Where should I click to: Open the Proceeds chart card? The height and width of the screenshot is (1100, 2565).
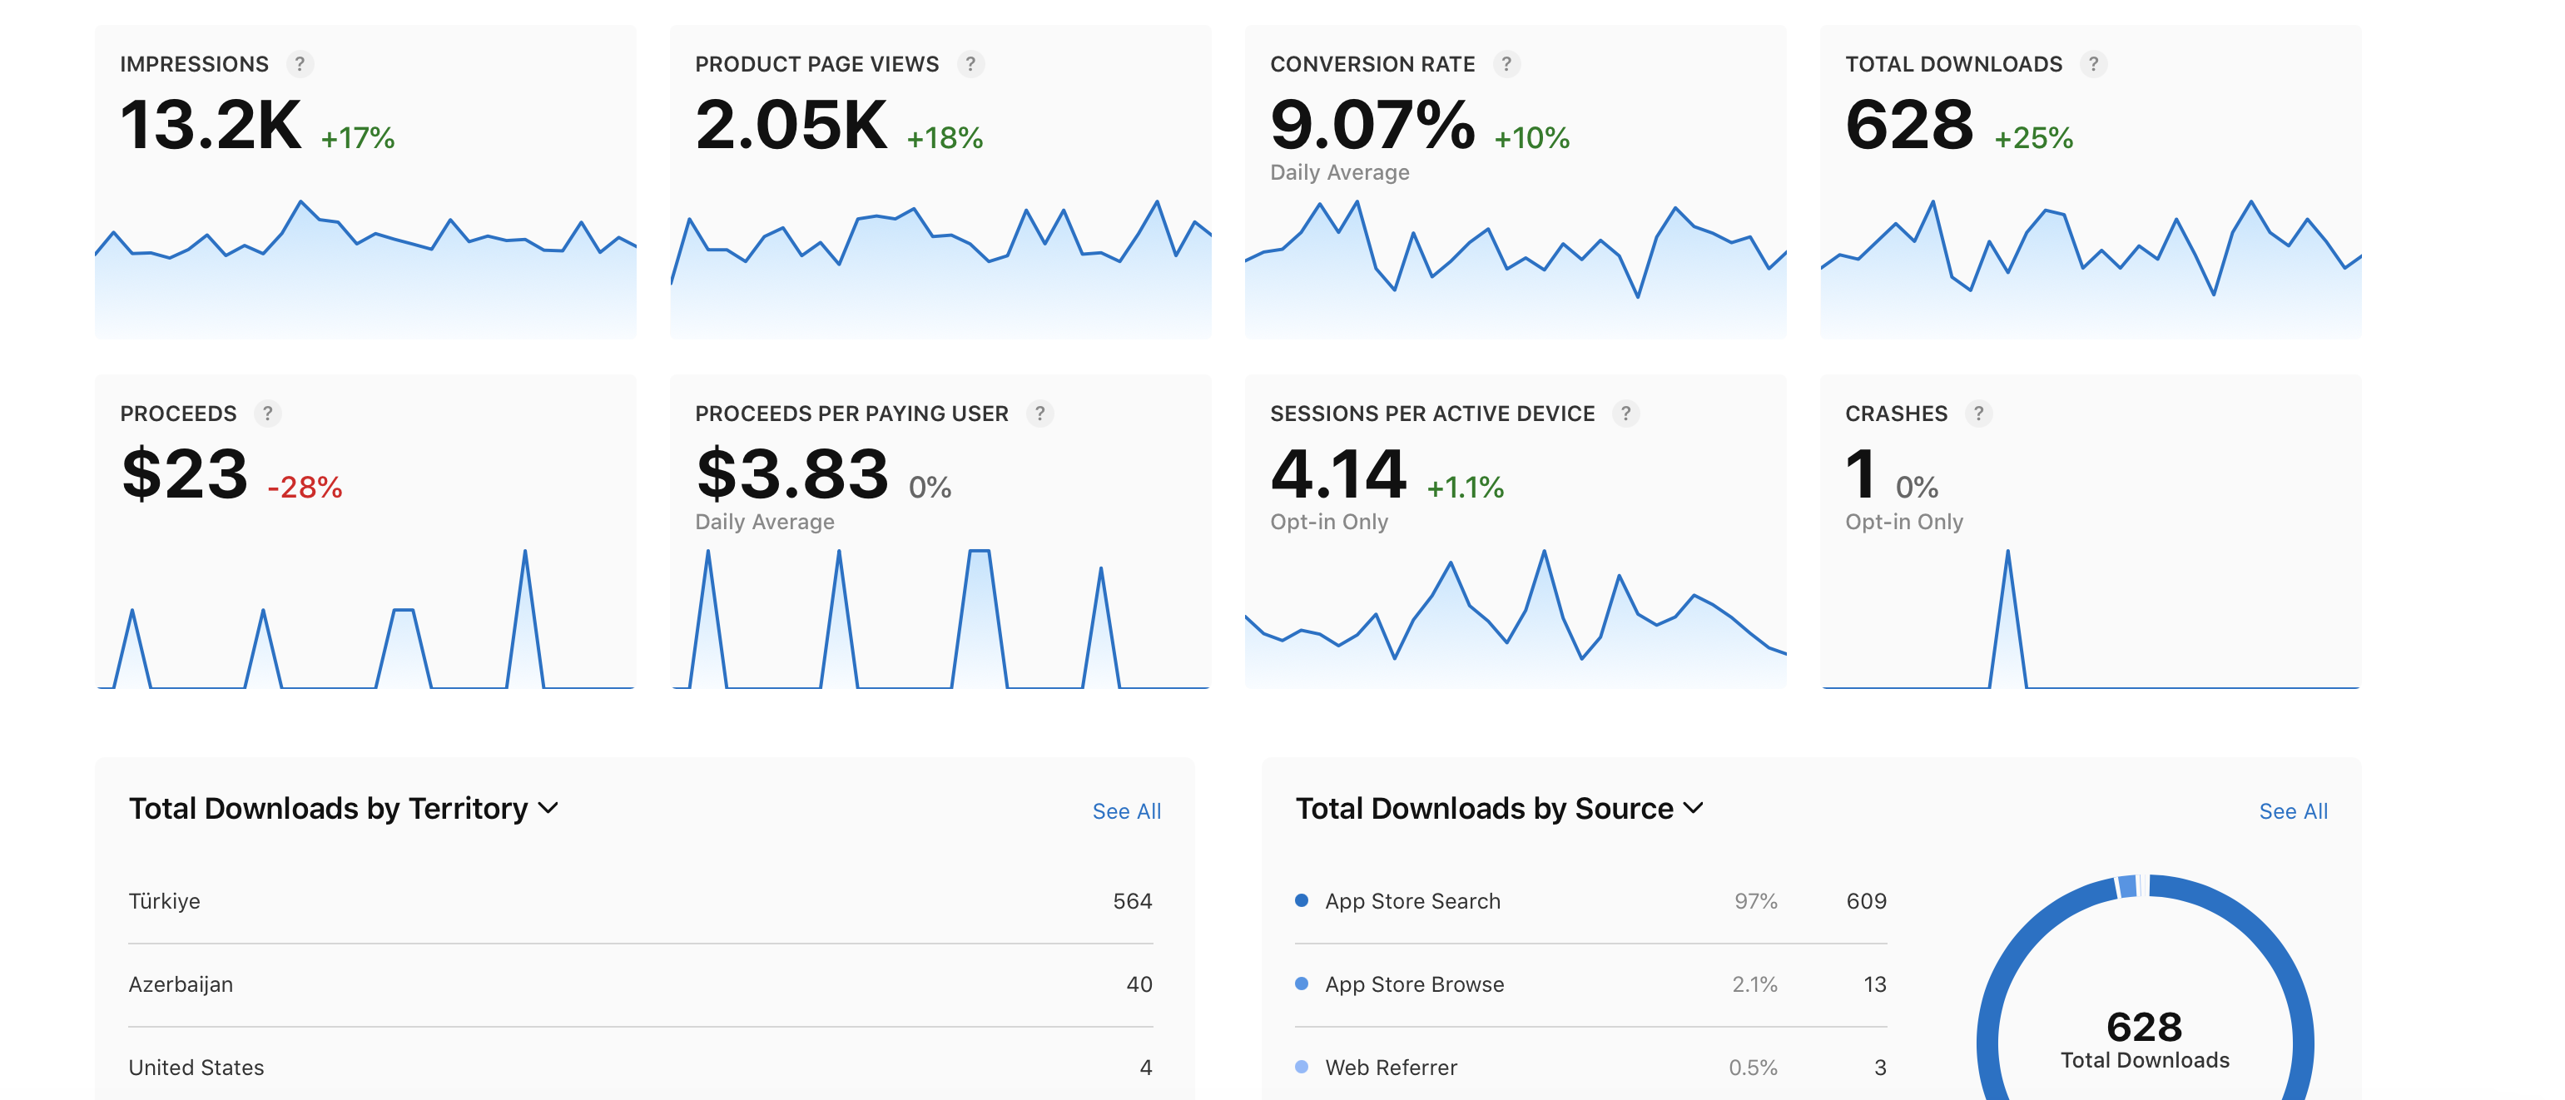pyautogui.click(x=365, y=532)
